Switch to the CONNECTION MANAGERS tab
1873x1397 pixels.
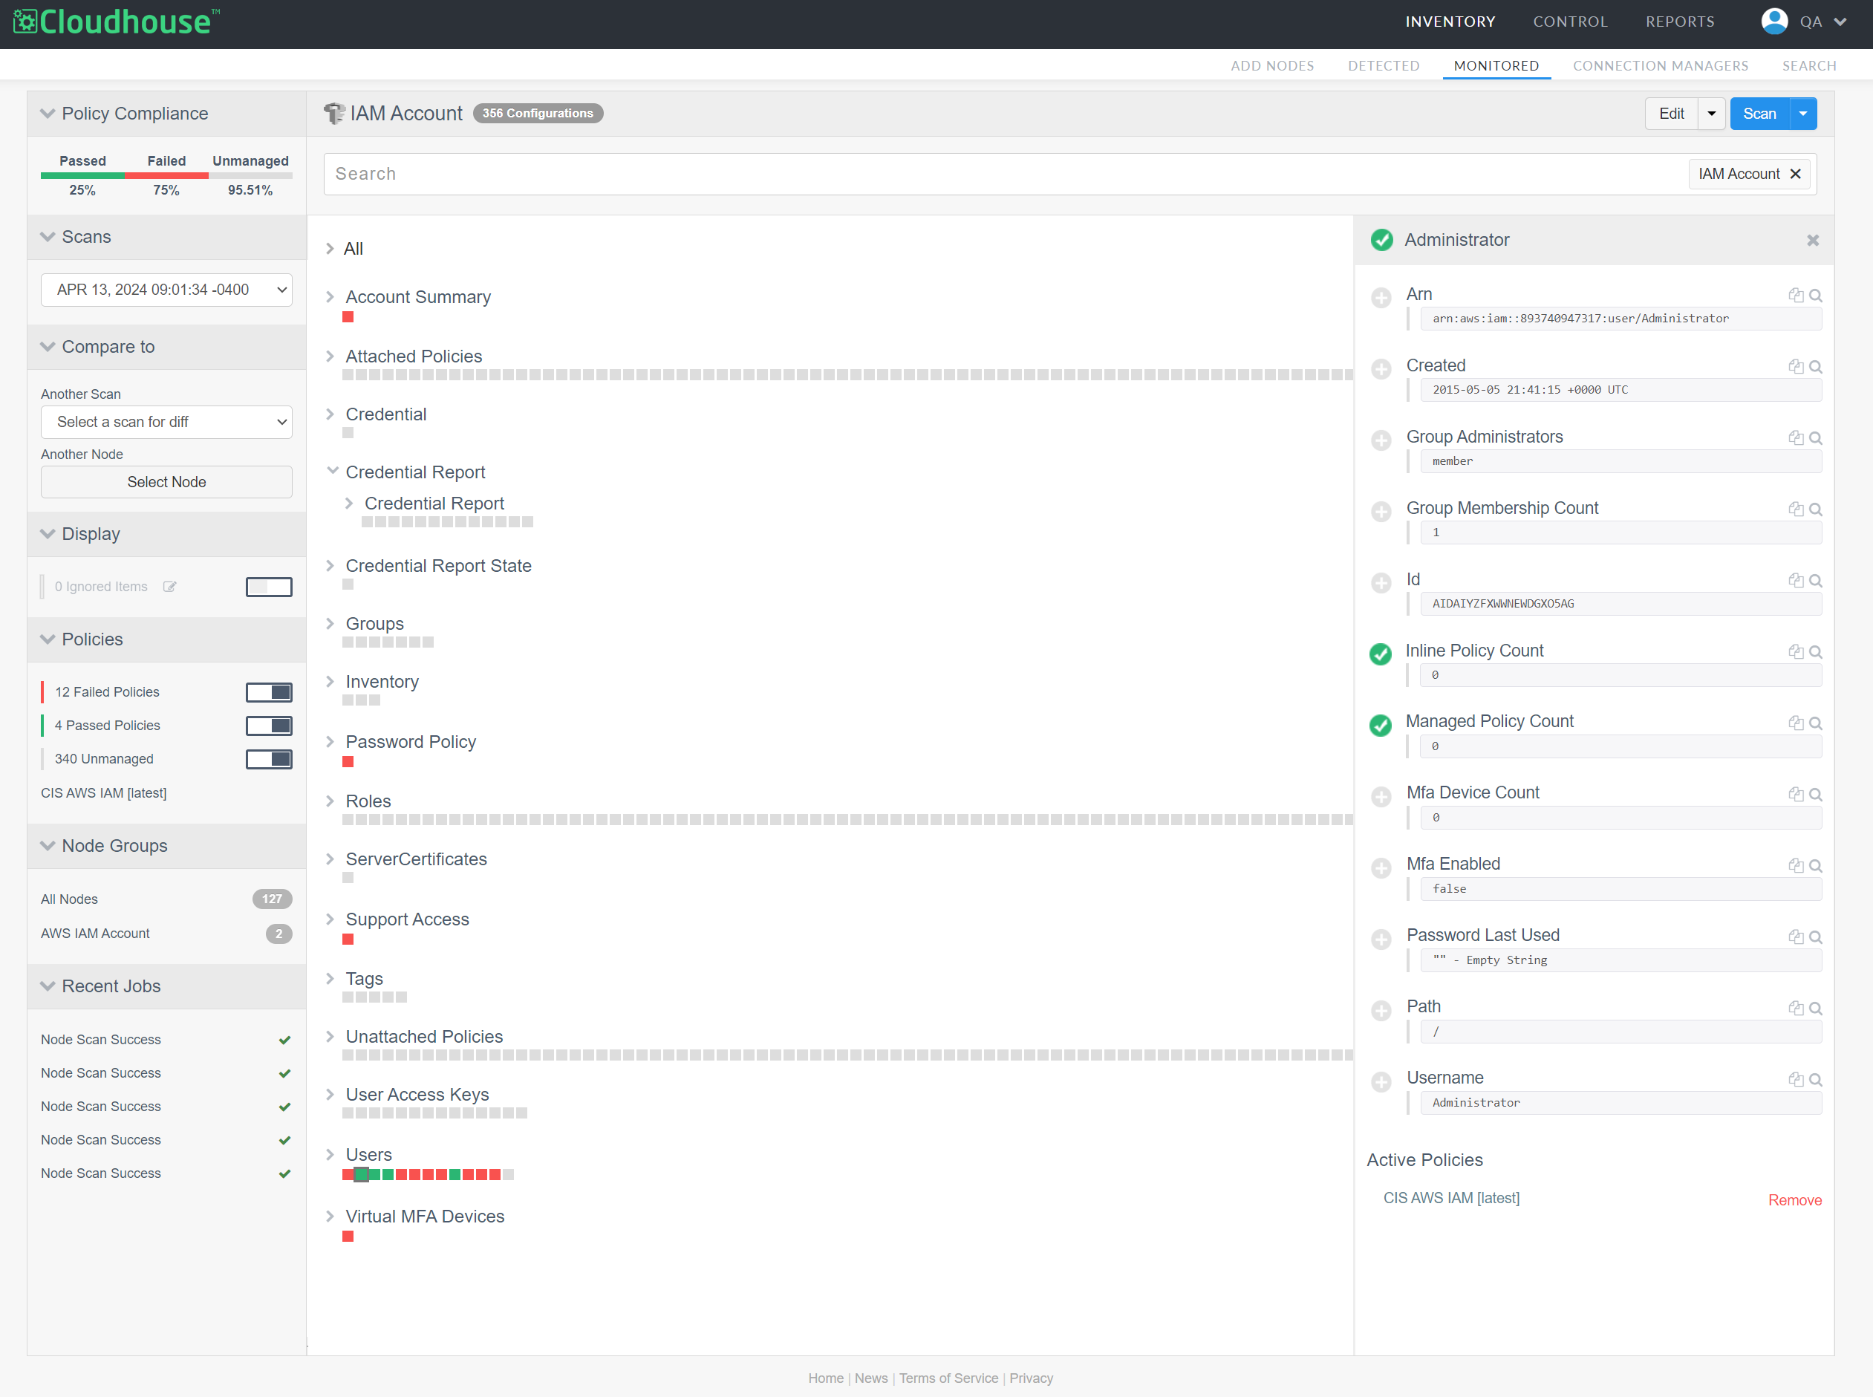(1660, 65)
